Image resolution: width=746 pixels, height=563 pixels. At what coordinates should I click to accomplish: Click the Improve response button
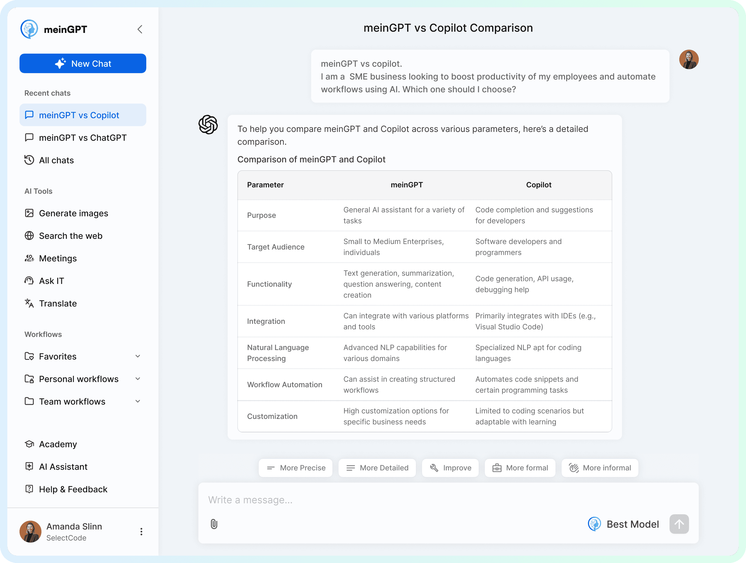coord(450,468)
